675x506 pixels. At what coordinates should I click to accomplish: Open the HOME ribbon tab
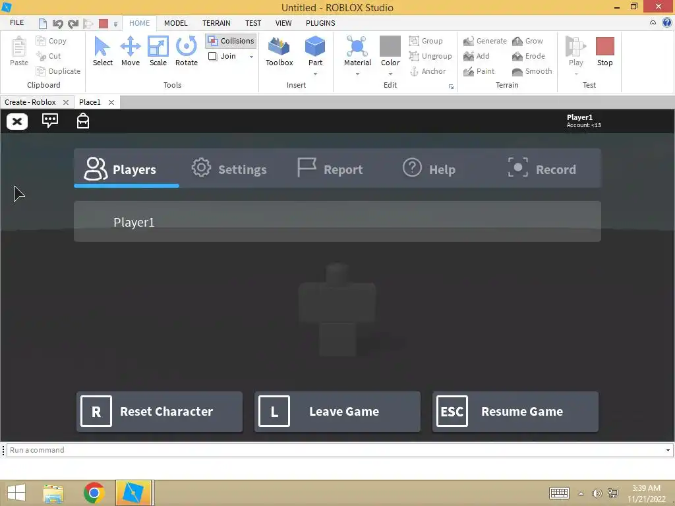pyautogui.click(x=140, y=23)
